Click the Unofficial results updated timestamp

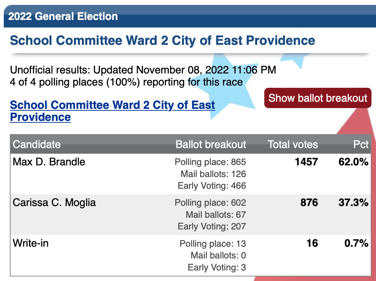click(x=143, y=70)
